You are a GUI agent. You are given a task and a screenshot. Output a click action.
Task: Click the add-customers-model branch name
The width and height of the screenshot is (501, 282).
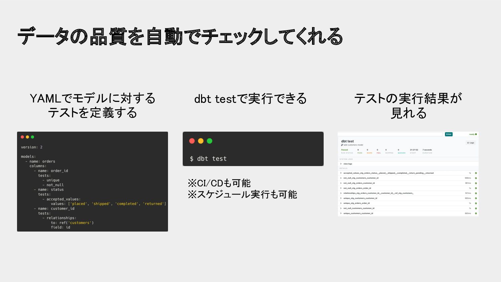[353, 145]
